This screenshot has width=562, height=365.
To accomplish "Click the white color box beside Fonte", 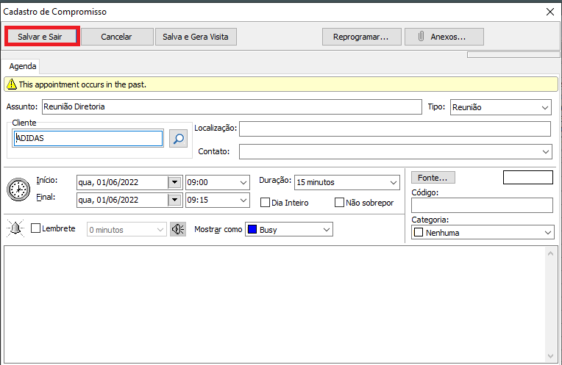I will pyautogui.click(x=528, y=178).
